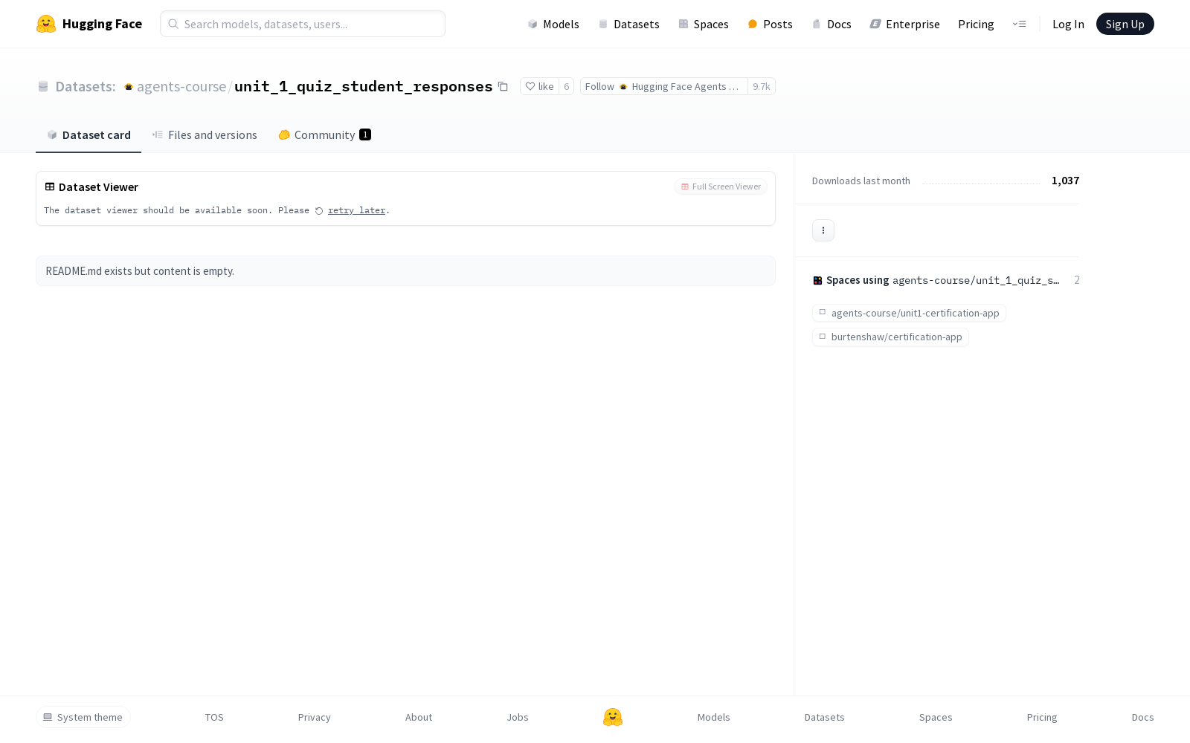
Task: Click the Dataset Viewer table icon
Action: pos(50,186)
